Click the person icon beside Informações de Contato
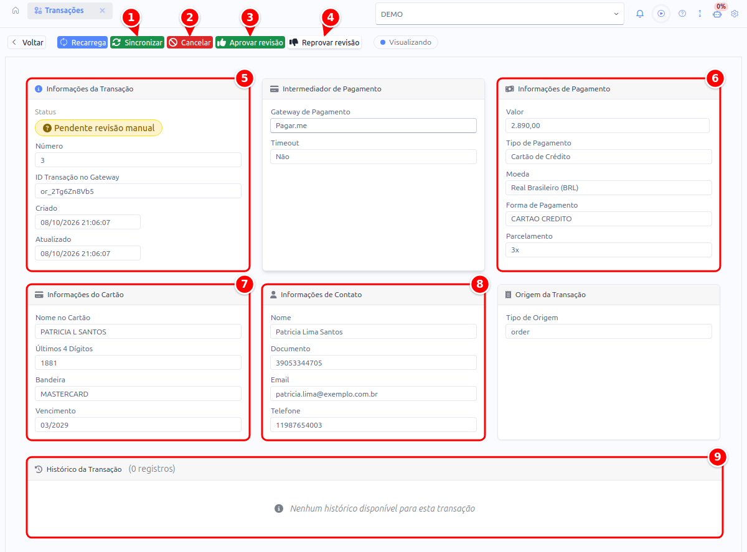 click(x=273, y=295)
